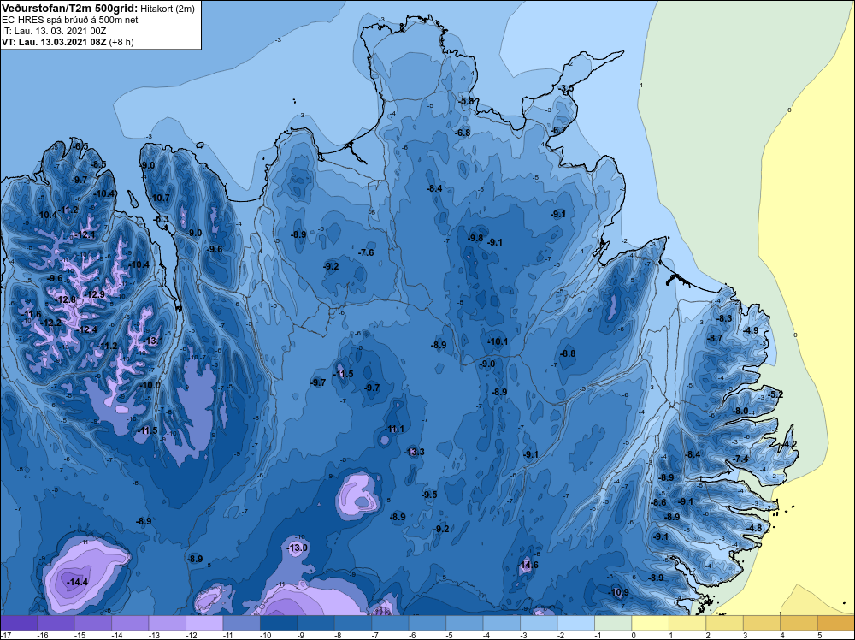Viewport: 855px width, 640px height.
Task: Click the -9.8 temperature value
Action: coord(475,238)
